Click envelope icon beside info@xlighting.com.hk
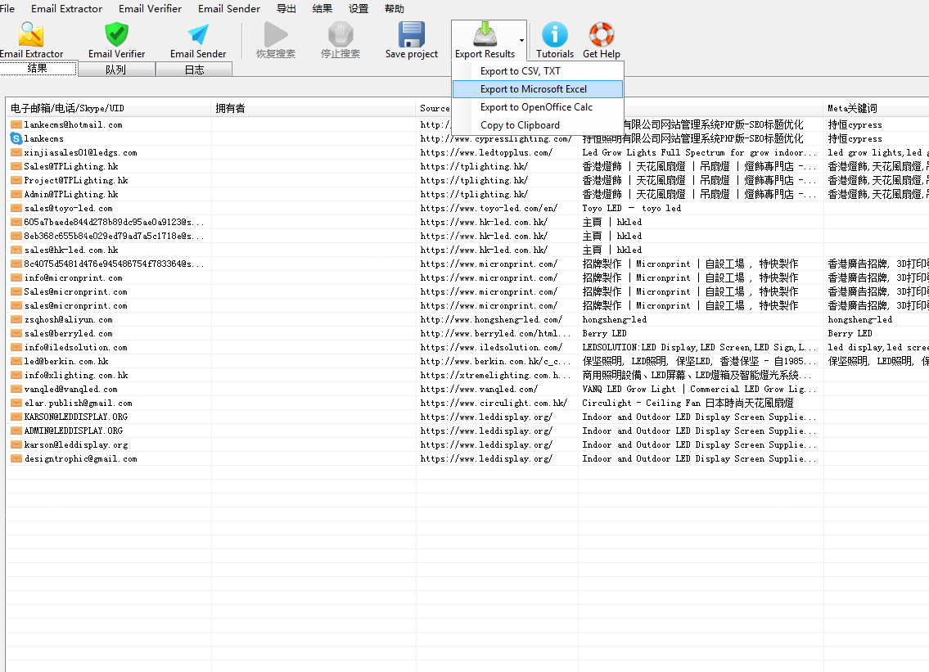This screenshot has height=672, width=929. pyautogui.click(x=16, y=375)
